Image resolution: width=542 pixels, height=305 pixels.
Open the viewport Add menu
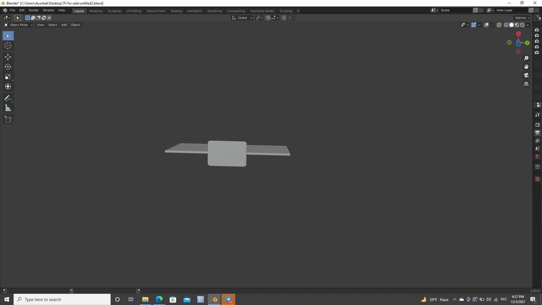click(64, 25)
